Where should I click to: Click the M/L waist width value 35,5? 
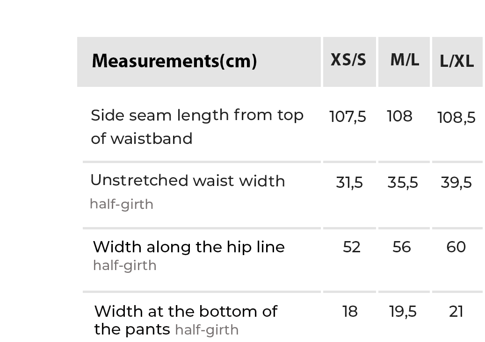403,183
